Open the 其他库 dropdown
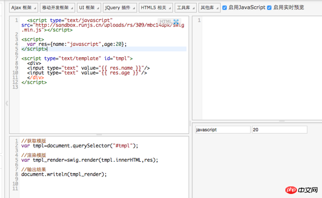Viewport: 322px width, 198px height. [x=209, y=8]
